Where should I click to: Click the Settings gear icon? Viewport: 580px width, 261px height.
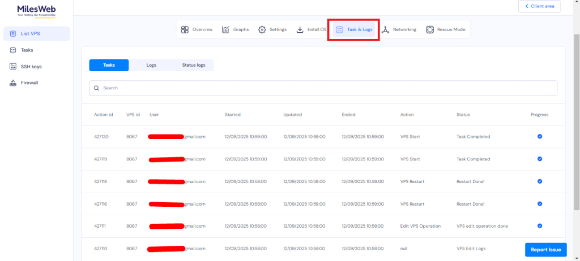pyautogui.click(x=262, y=29)
